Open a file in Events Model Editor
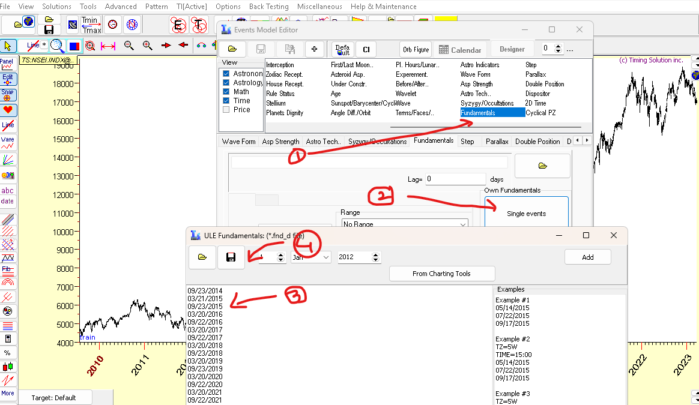 click(x=232, y=49)
